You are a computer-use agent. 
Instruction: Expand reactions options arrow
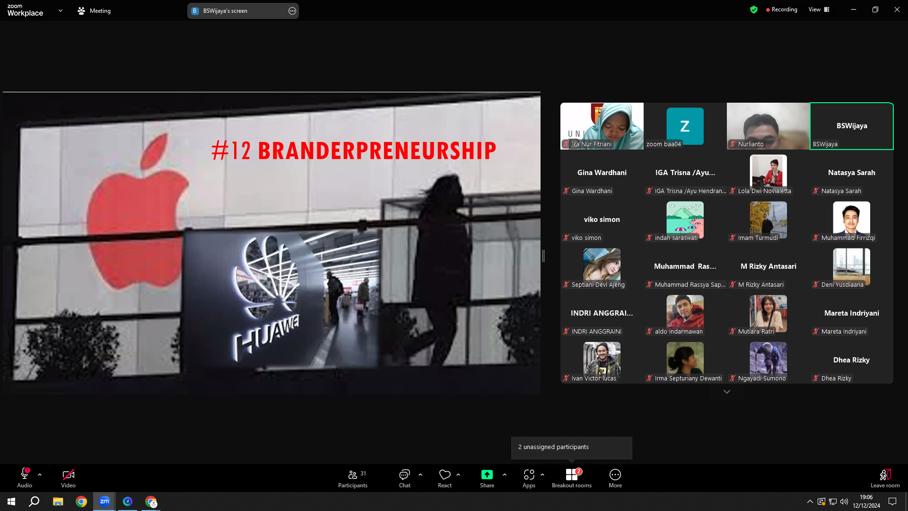458,475
